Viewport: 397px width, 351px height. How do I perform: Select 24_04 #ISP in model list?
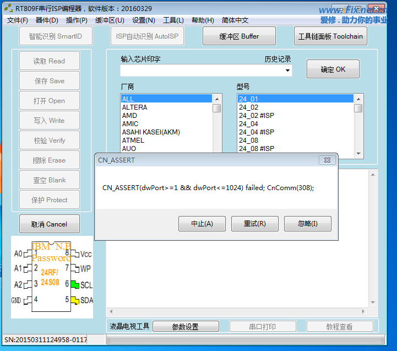(257, 132)
